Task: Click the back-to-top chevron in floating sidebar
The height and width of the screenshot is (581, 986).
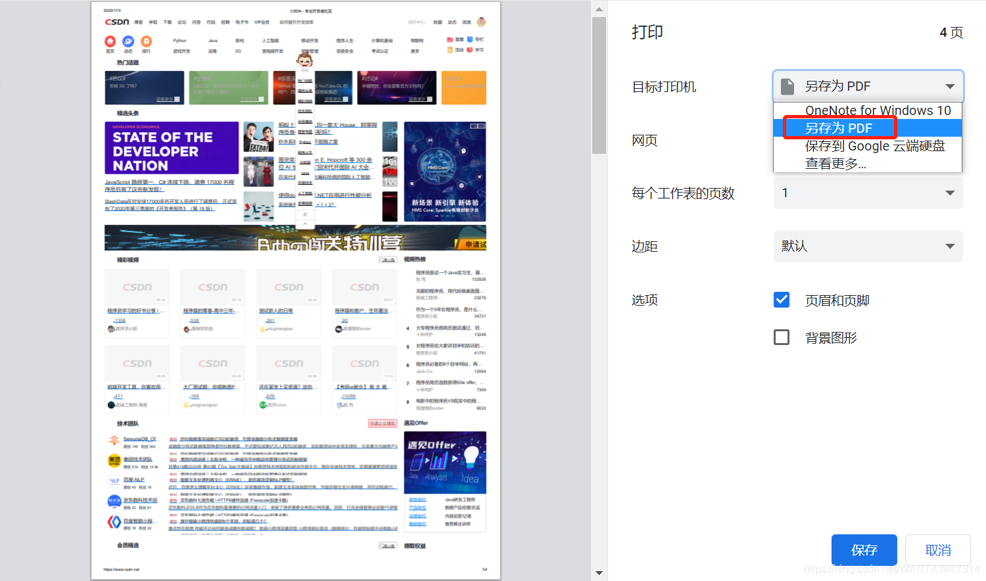Action: (x=305, y=223)
